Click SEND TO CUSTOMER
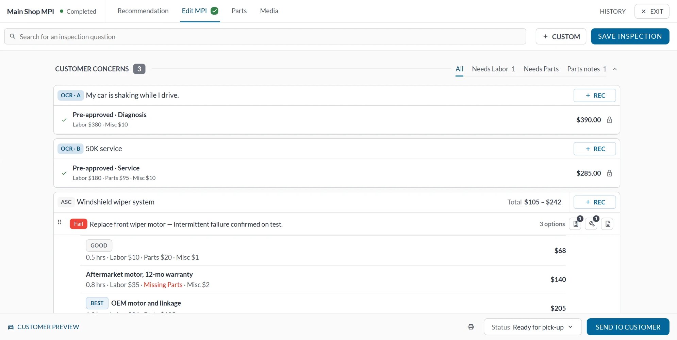 point(628,327)
